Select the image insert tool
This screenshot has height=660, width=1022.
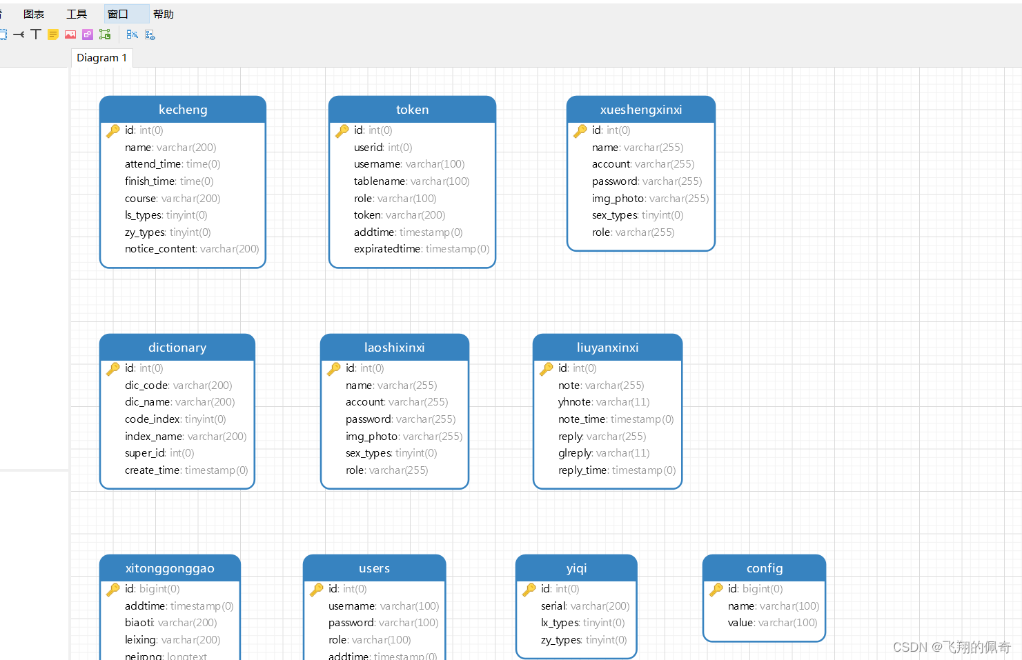70,34
